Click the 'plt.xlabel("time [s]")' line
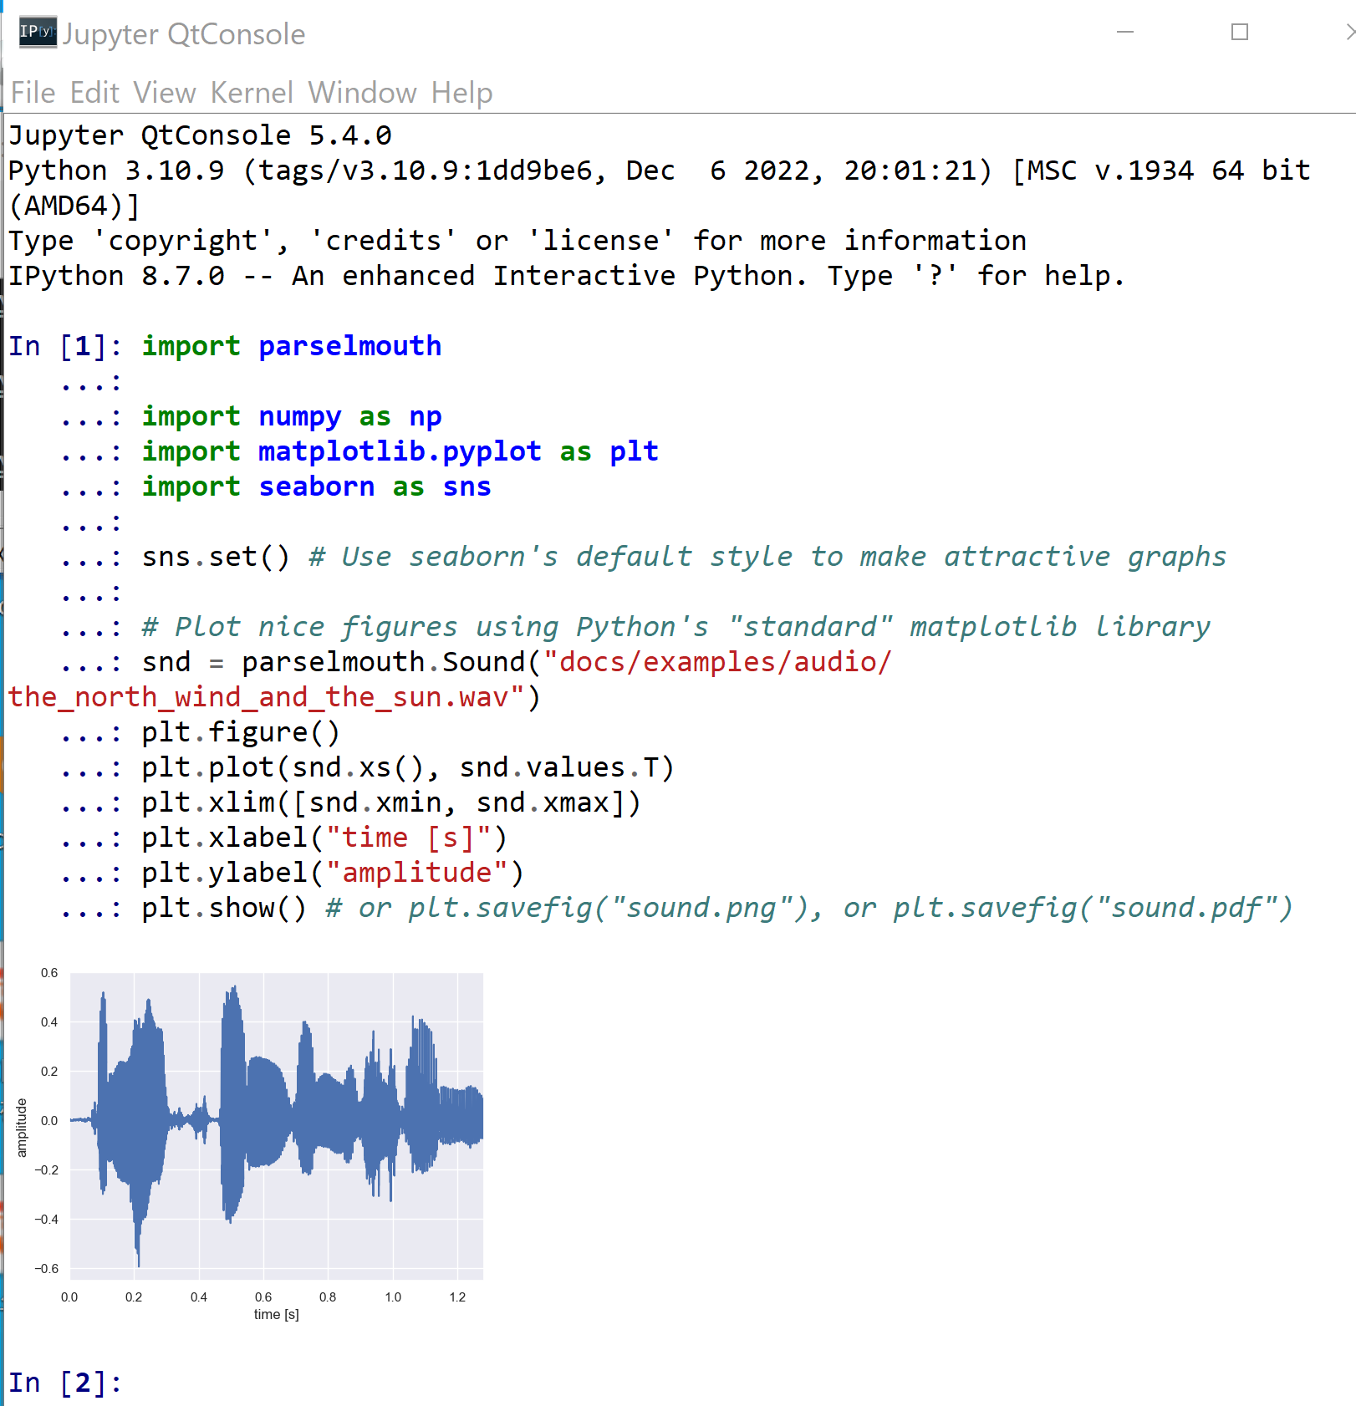Screen dimensions: 1356x1406 pos(324,838)
